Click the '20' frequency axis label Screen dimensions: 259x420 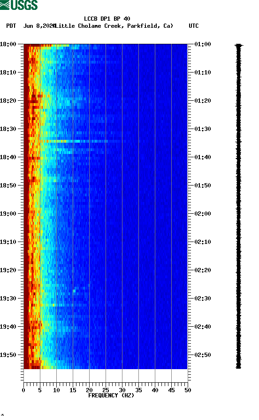point(89,390)
